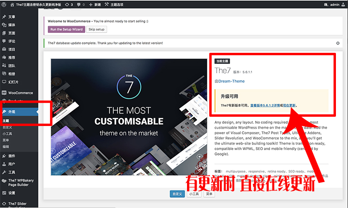Click the 现在更新 update now link

[x=289, y=106]
